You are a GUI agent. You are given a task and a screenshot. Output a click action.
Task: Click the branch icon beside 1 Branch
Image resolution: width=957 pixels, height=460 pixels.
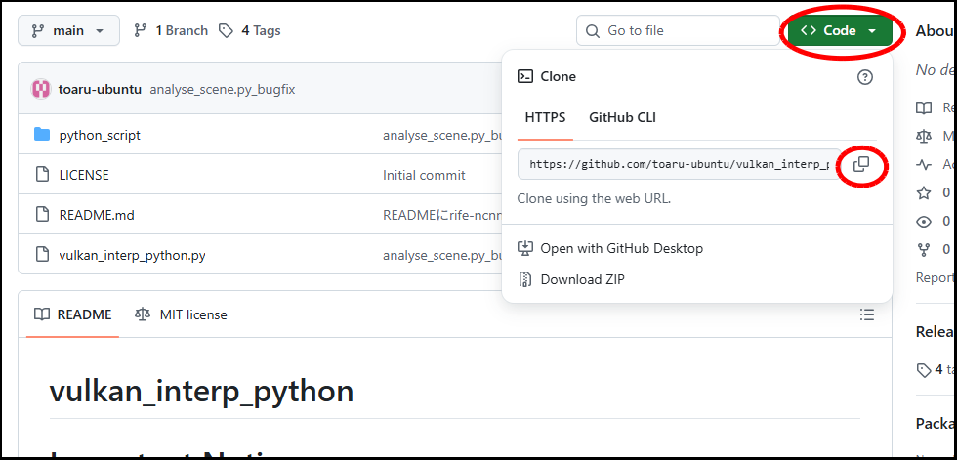[x=141, y=31]
